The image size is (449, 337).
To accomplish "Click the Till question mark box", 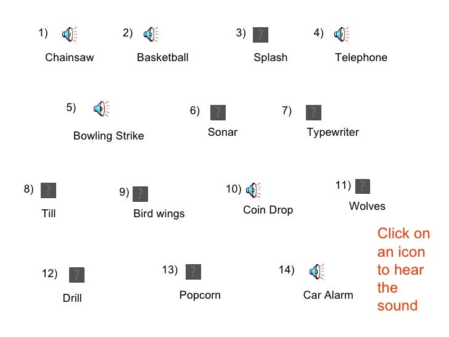I will pyautogui.click(x=48, y=190).
